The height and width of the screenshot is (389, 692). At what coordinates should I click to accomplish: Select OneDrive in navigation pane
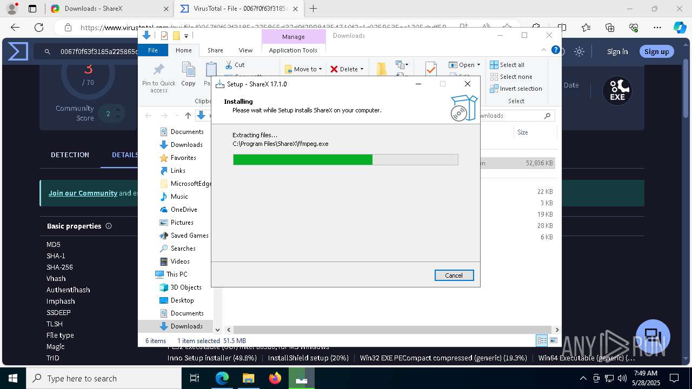coord(178,209)
